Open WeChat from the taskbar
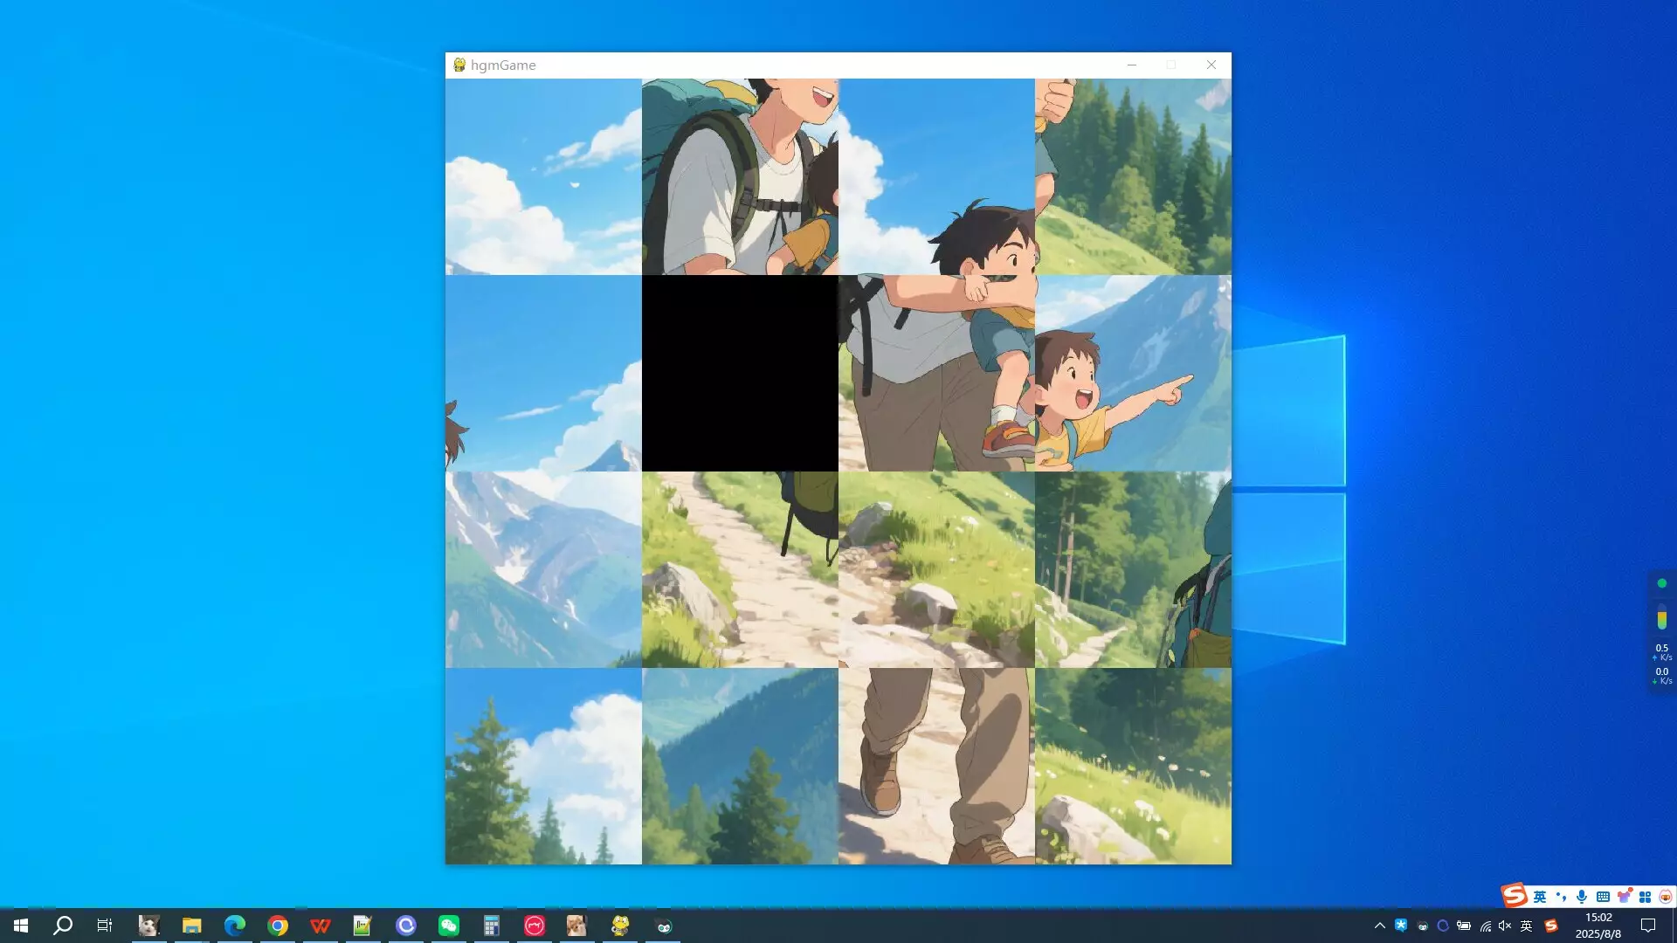Viewport: 1677px width, 943px height. [449, 926]
